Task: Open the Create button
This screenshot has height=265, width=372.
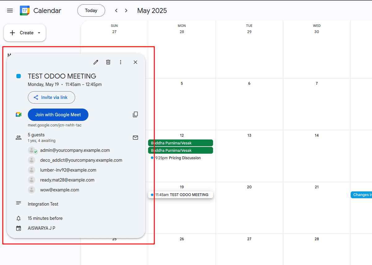Action: (x=25, y=33)
